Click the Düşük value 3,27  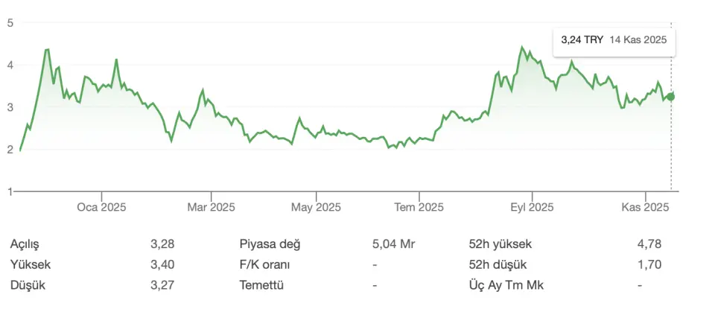162,284
